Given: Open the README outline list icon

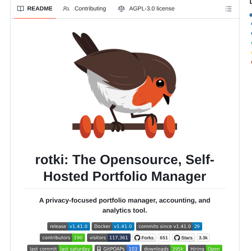Looking at the screenshot, I should point(229,9).
